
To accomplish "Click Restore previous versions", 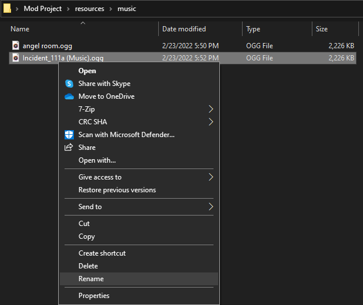I will point(117,190).
